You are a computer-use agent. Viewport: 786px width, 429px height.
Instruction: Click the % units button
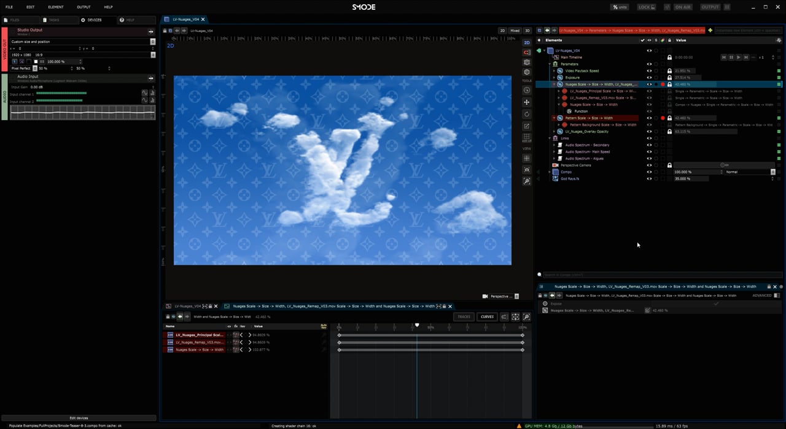coord(620,7)
